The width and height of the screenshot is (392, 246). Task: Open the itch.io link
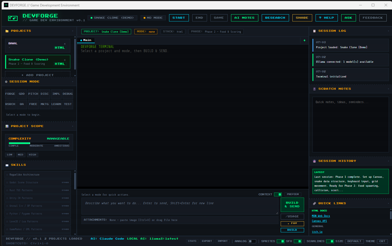coord(317,232)
